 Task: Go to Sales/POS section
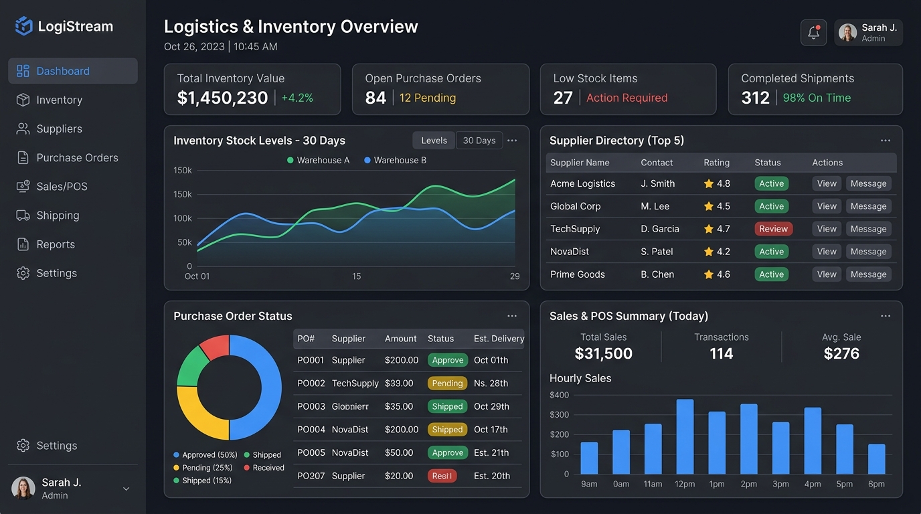73,186
